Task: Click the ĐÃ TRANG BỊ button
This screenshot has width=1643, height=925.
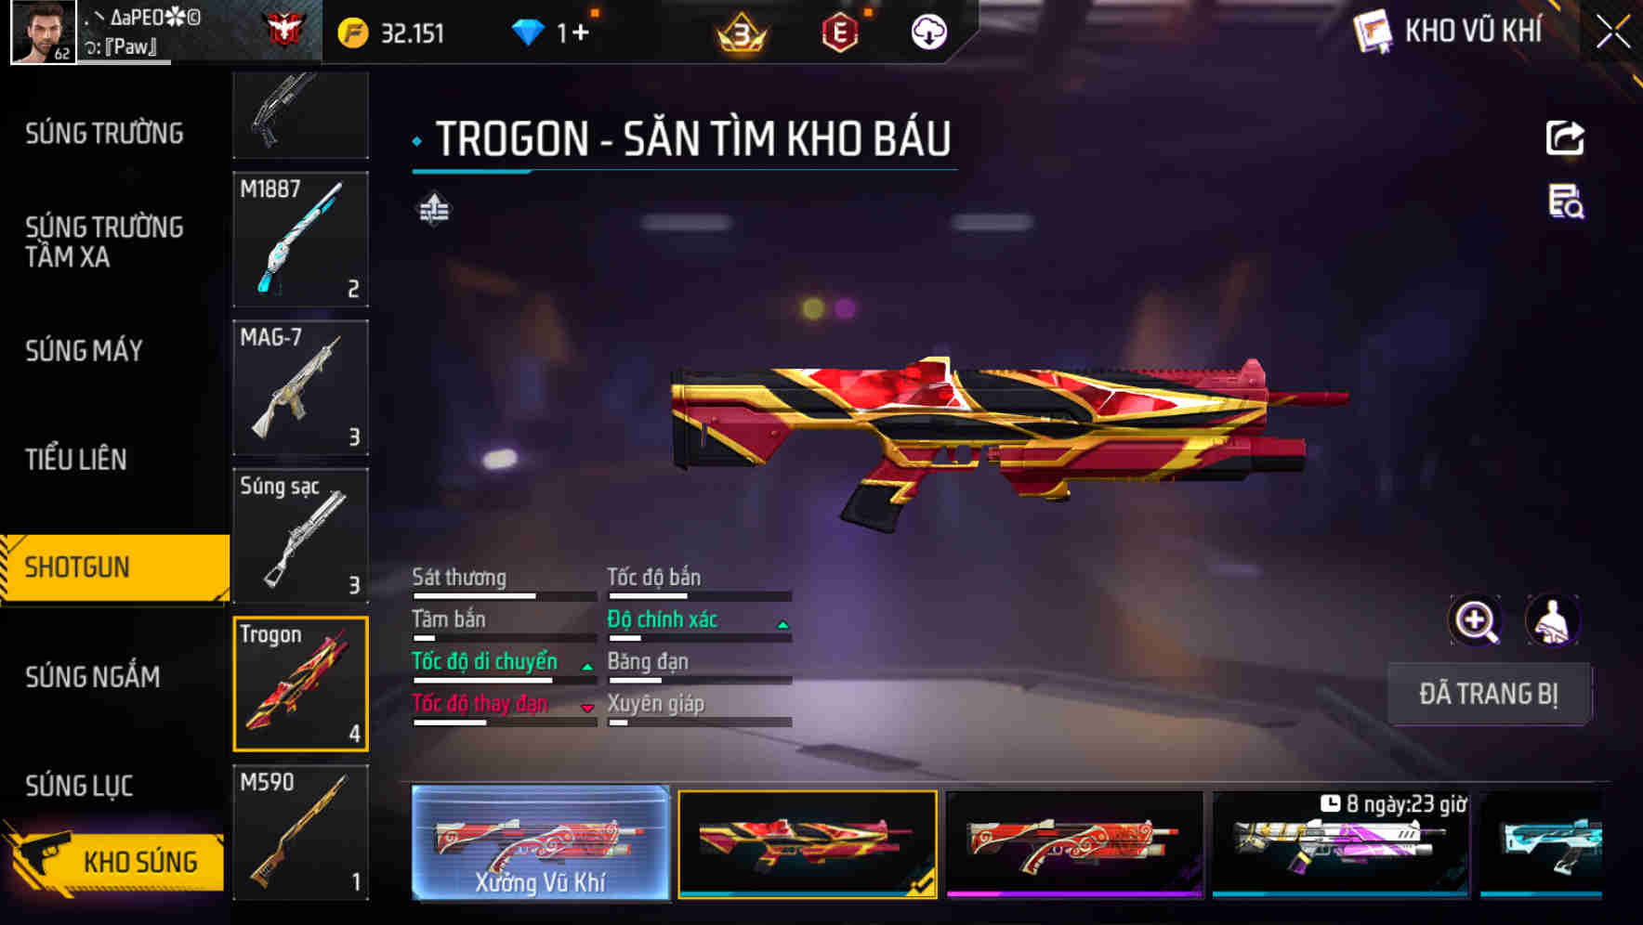Action: click(x=1489, y=693)
